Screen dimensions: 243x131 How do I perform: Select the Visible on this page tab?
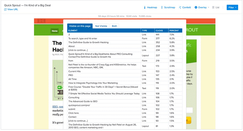pyautogui.click(x=80, y=26)
